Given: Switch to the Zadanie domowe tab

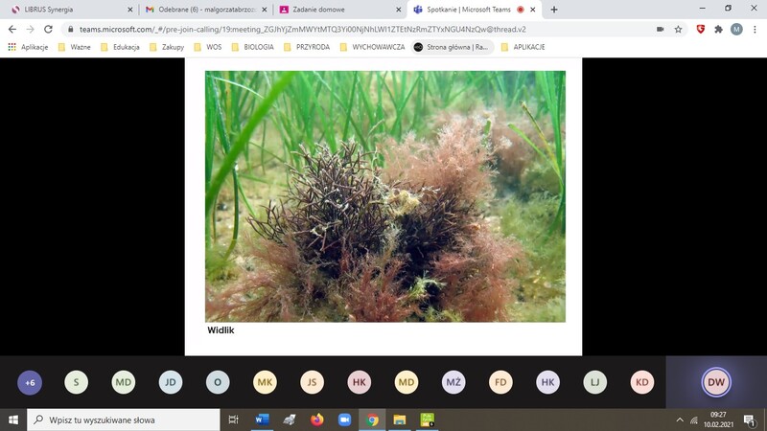Looking at the screenshot, I should 331,10.
